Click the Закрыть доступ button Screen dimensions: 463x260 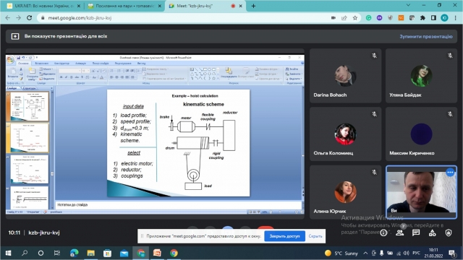284,236
